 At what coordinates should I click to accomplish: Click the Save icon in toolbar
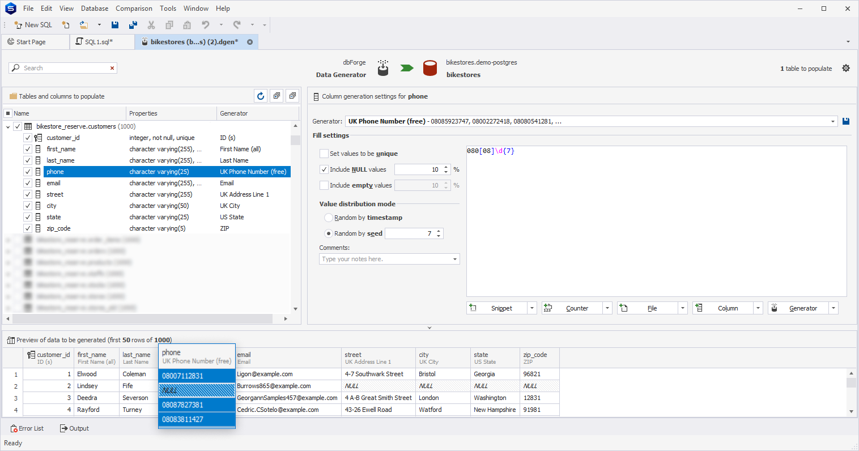coord(115,25)
